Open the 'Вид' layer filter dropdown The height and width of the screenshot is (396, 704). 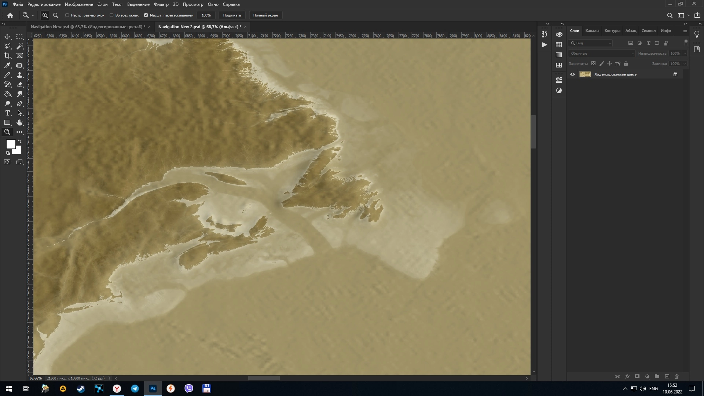591,43
